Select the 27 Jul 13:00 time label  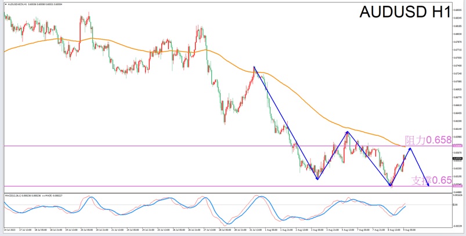coord(210,230)
